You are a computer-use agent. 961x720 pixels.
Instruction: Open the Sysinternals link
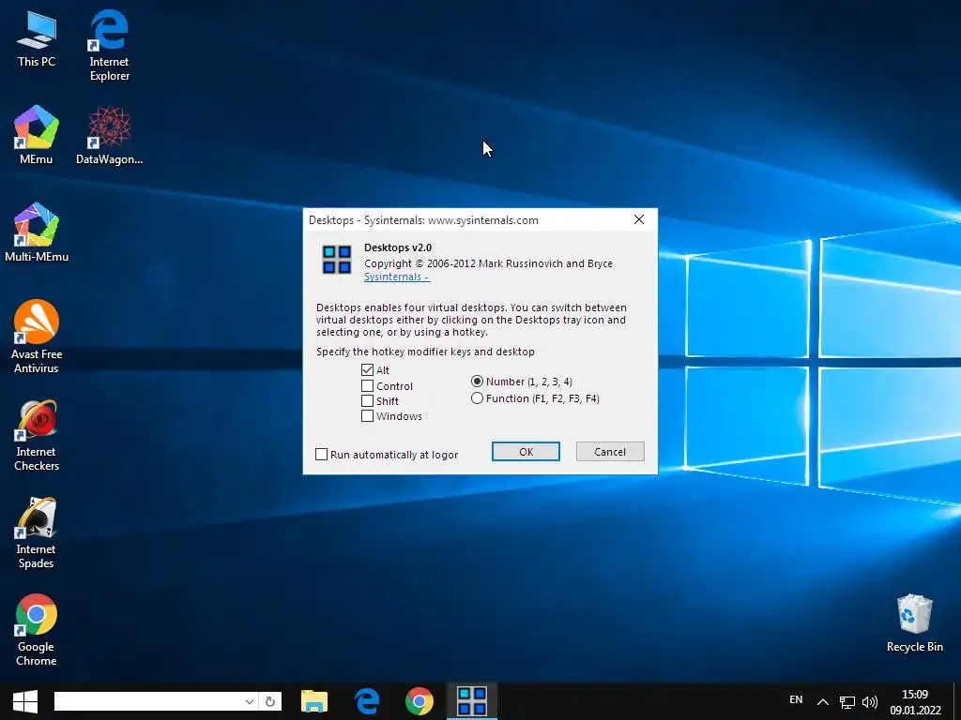(x=397, y=277)
